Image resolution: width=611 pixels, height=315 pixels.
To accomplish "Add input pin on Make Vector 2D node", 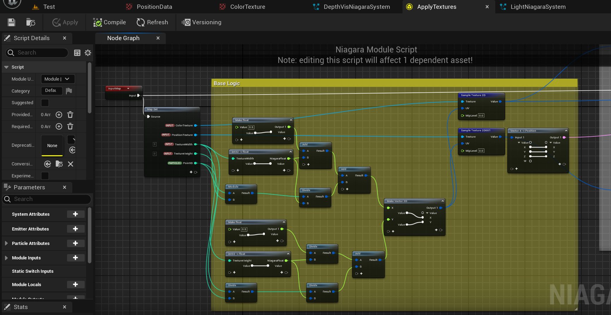I will (x=393, y=231).
